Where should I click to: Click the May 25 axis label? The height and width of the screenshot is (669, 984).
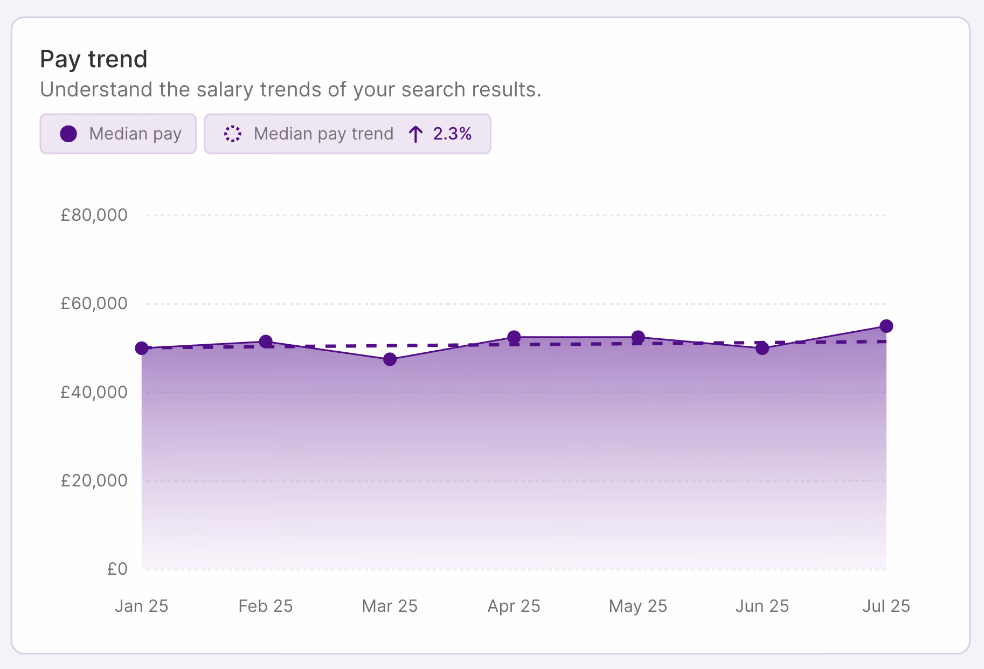[x=638, y=606]
